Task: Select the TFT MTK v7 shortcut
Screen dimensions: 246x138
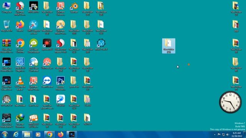Action: (x=7, y=101)
